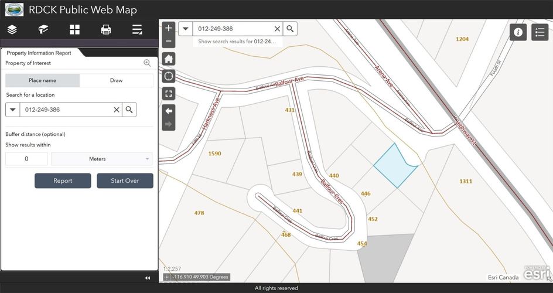
Task: Click the graduation cap help icon
Action: pos(43,30)
